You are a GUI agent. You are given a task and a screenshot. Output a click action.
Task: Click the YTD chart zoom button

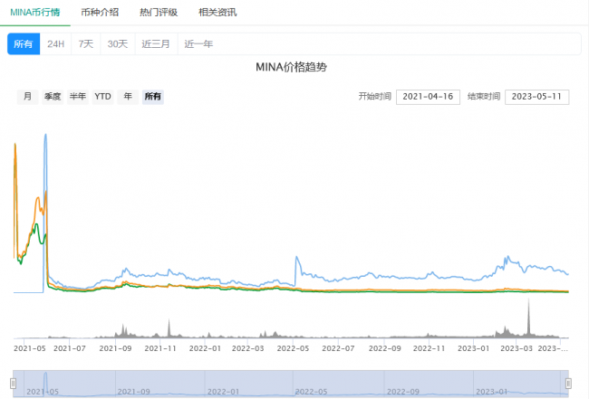(103, 97)
